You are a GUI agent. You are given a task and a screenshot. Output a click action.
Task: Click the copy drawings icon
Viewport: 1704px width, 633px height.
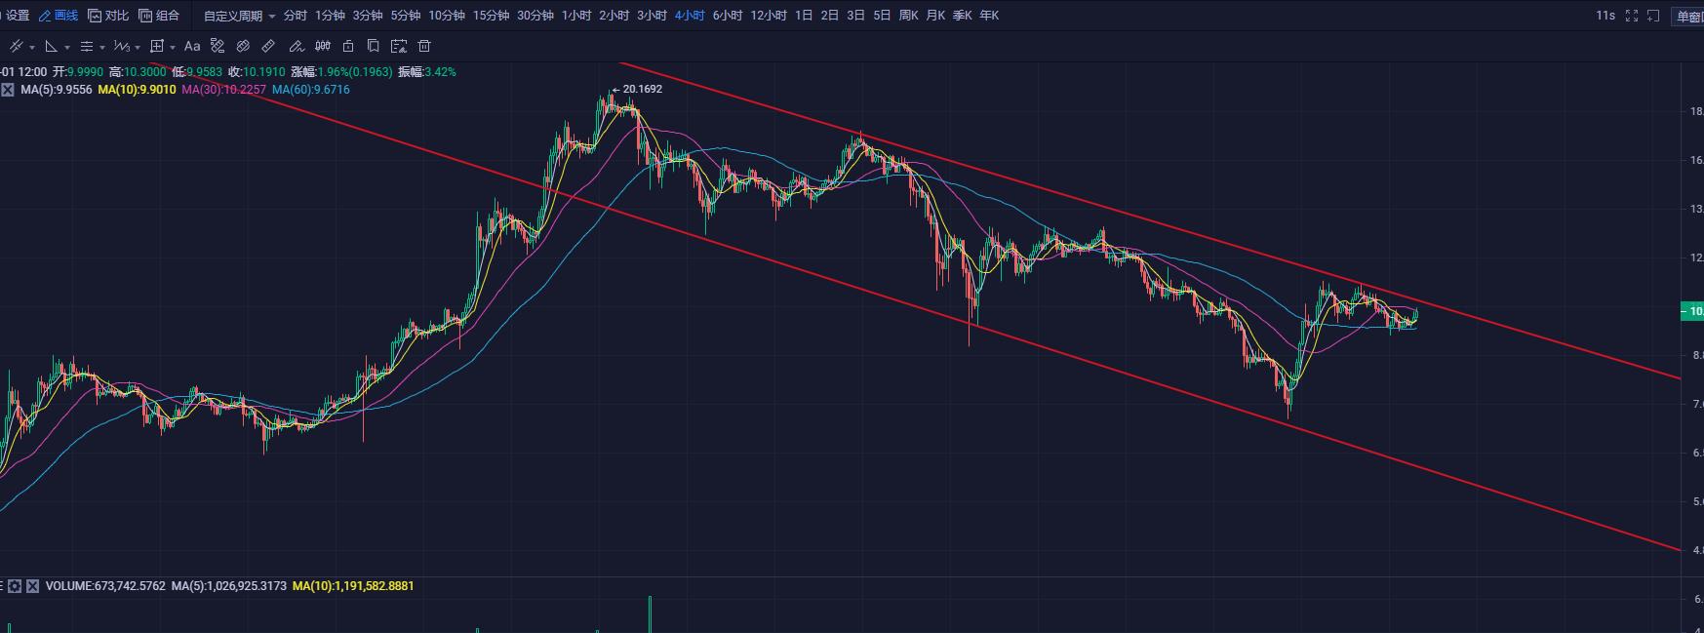pyautogui.click(x=374, y=46)
